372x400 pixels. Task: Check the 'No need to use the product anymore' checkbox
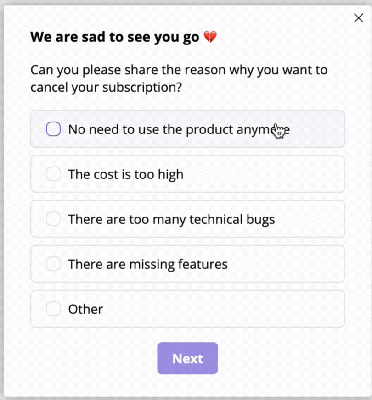click(x=53, y=129)
